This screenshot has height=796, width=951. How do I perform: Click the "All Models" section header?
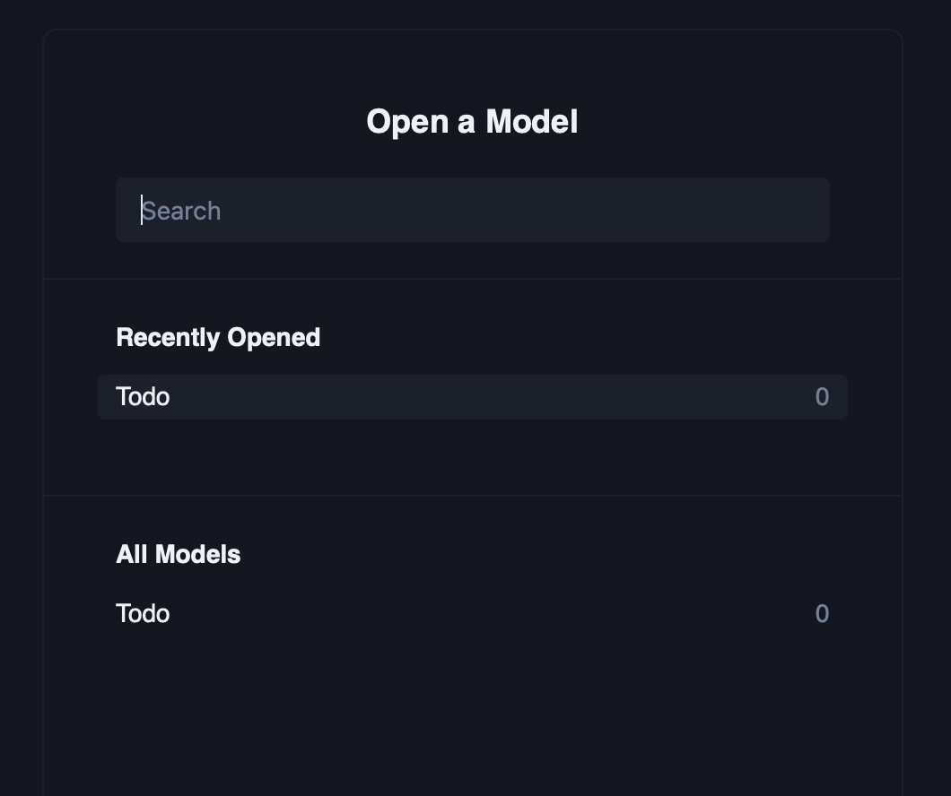(x=179, y=554)
